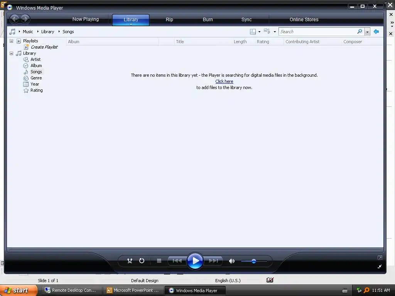Expand the Songs breadcrumb arrow

coord(59,32)
